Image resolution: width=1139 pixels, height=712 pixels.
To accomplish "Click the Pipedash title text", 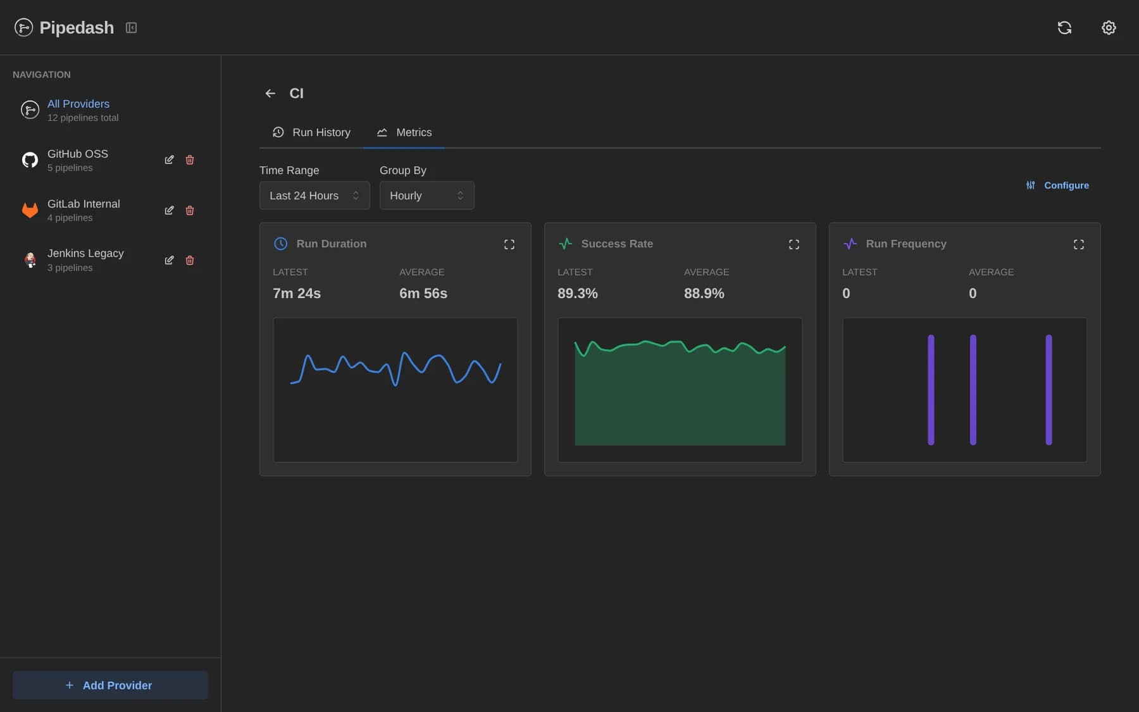I will (x=77, y=28).
